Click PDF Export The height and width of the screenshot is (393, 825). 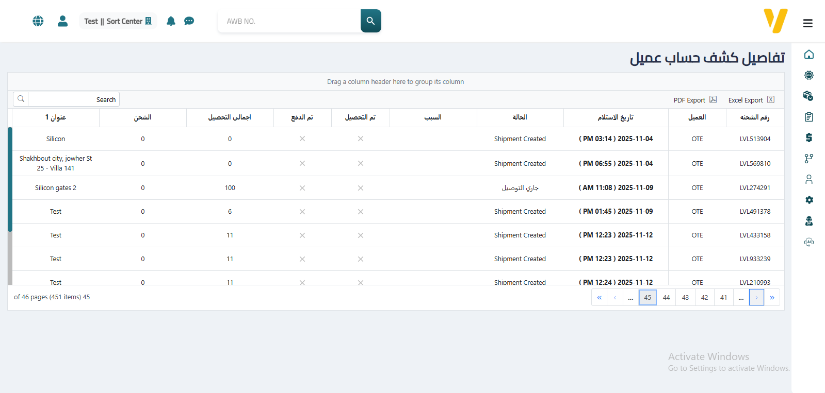[x=694, y=100]
